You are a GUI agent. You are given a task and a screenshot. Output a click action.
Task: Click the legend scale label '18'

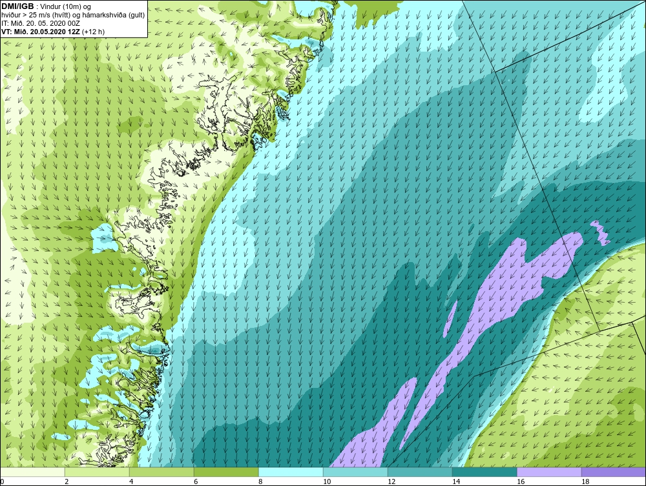click(585, 481)
